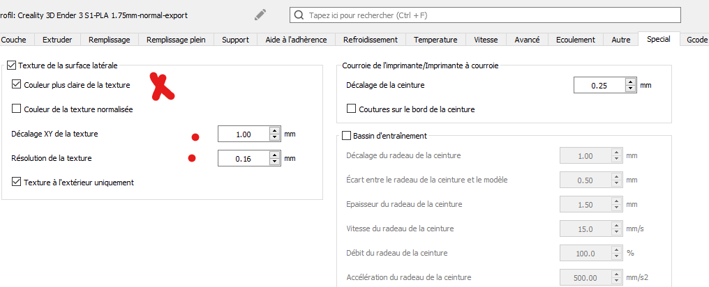Screen dimensions: 709x287
Task: Toggle Texture à l'extérieur uniquement checkbox
Action: tap(16, 183)
